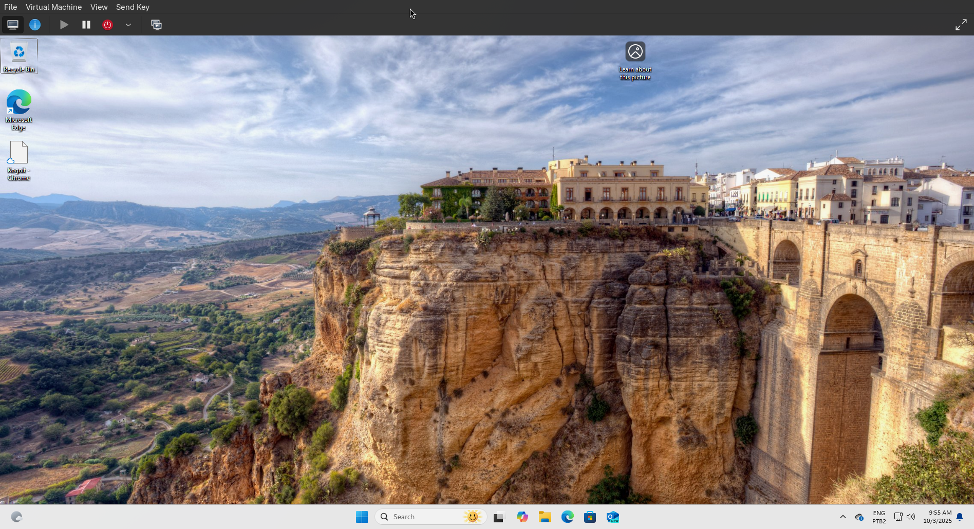This screenshot has height=529, width=974.
Task: Open the Virtual Machine menu
Action: tap(53, 7)
